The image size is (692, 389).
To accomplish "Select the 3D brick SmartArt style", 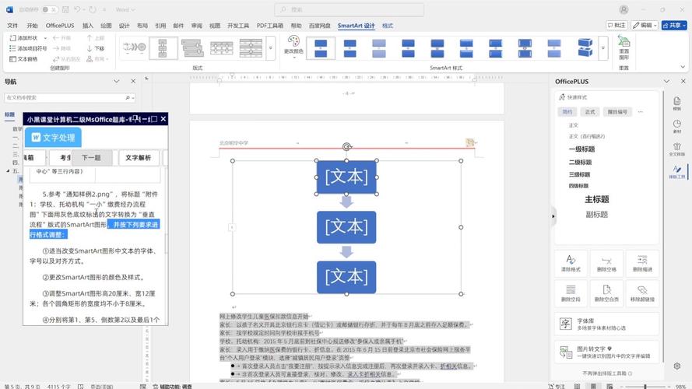I will 585,47.
